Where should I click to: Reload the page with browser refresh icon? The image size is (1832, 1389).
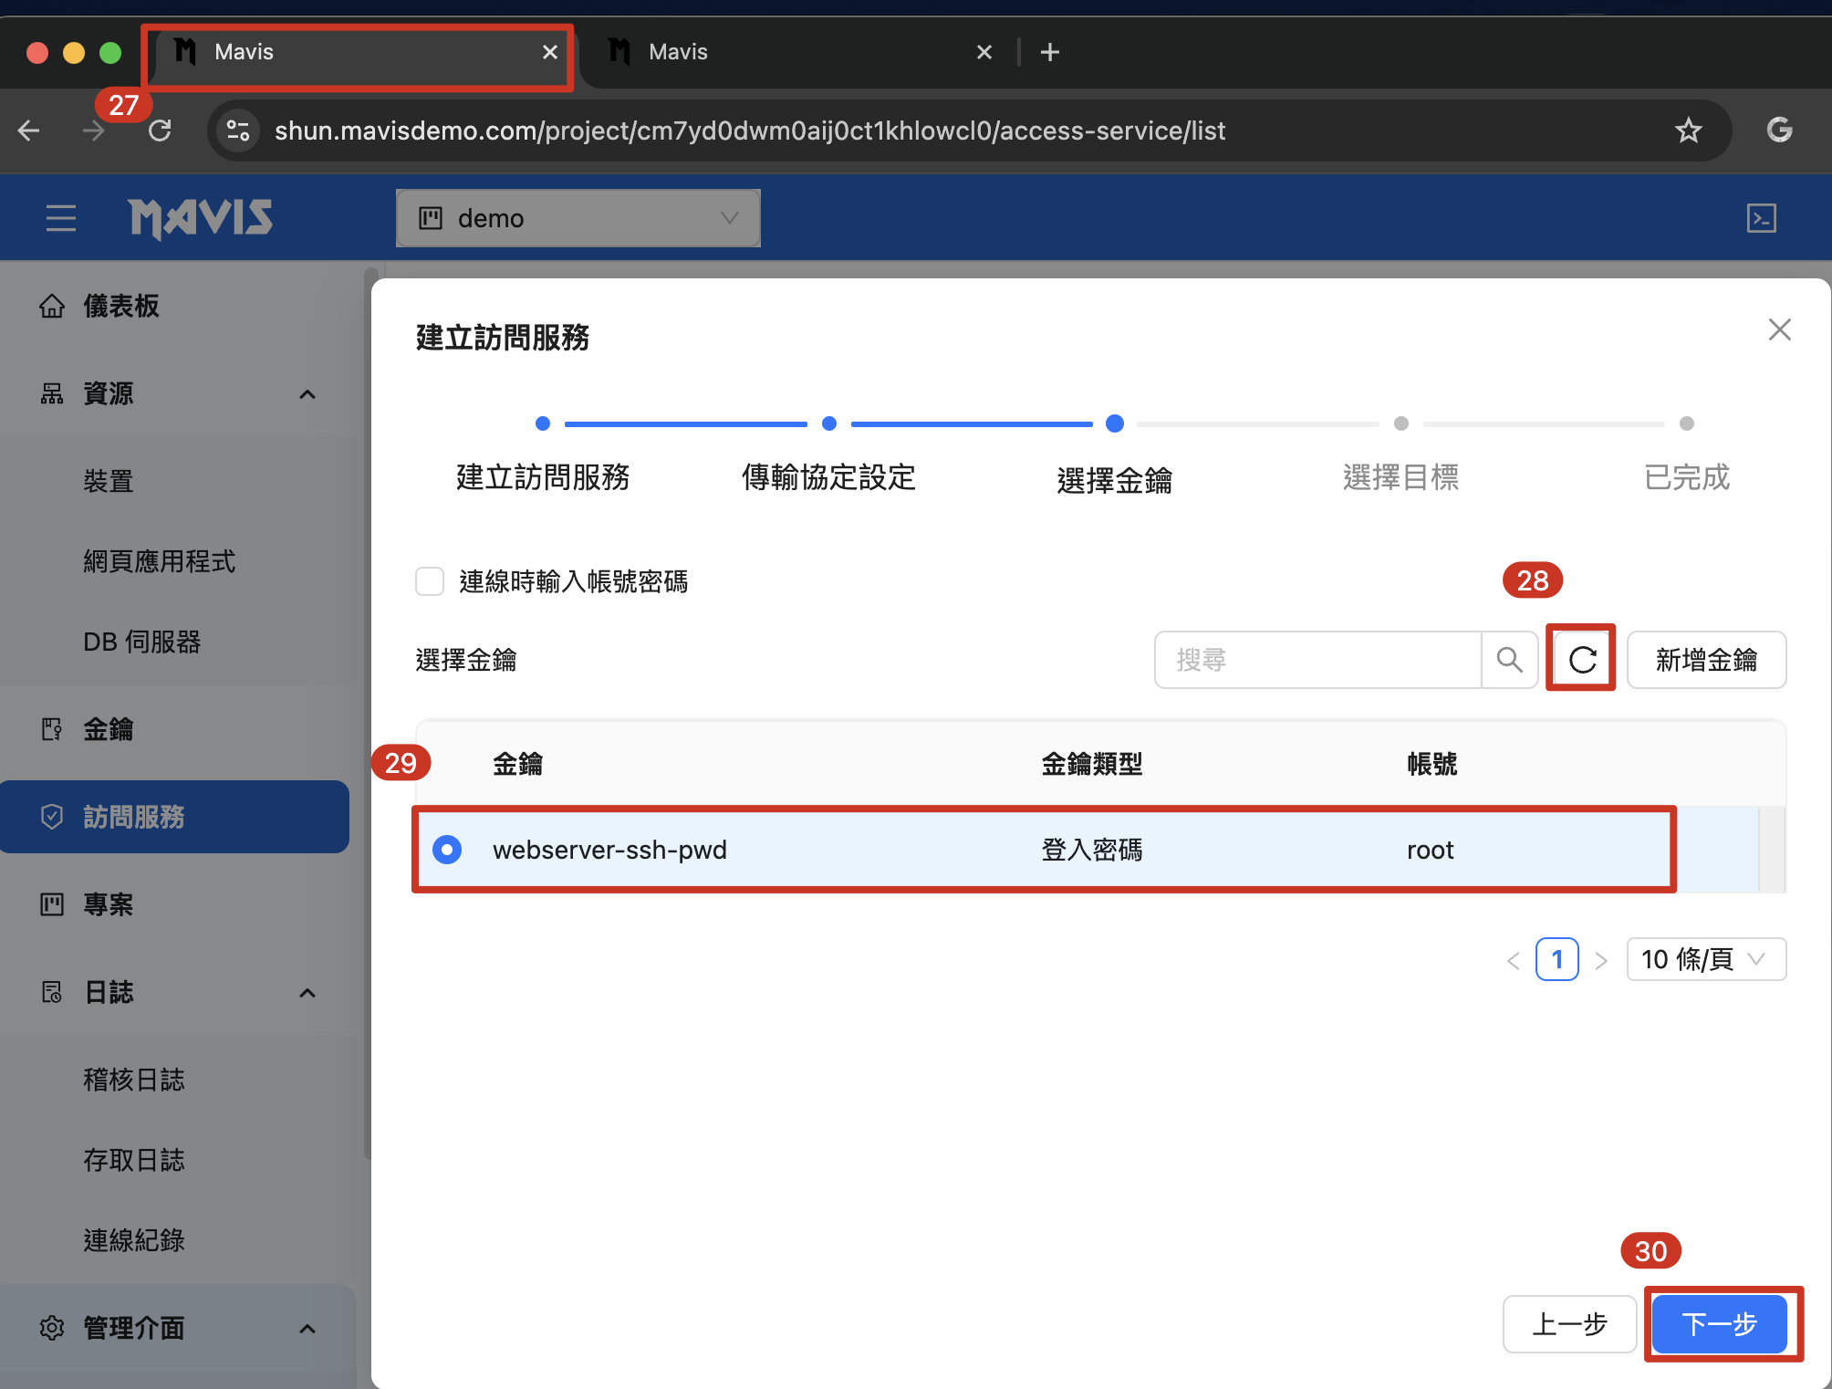[x=161, y=131]
